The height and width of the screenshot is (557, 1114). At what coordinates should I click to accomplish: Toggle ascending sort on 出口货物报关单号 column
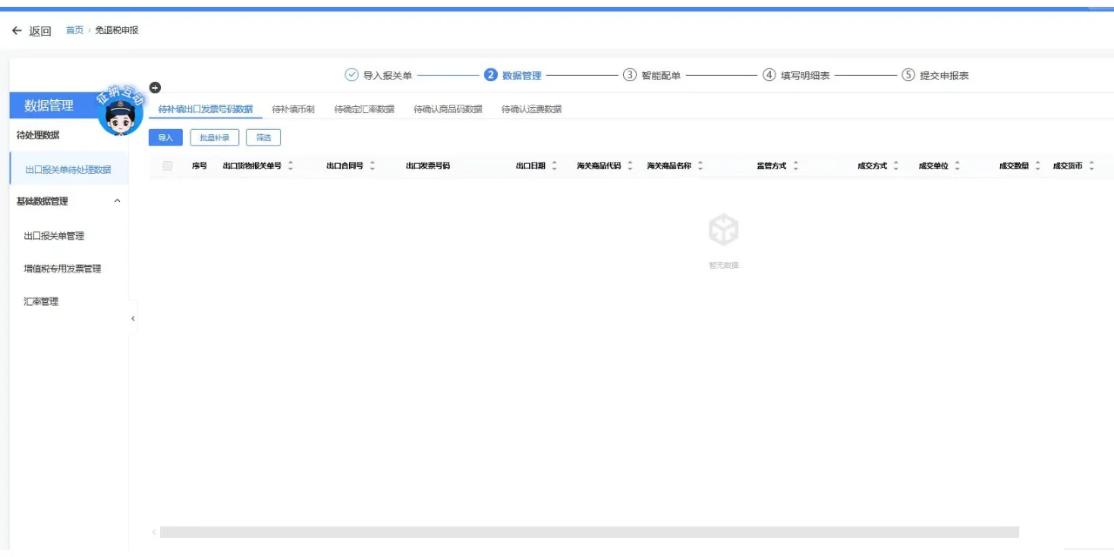[291, 162]
